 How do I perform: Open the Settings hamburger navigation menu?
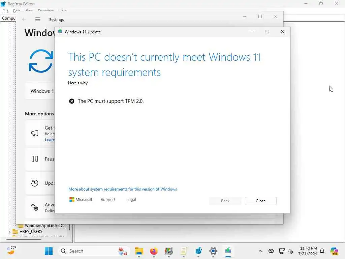coord(38,19)
